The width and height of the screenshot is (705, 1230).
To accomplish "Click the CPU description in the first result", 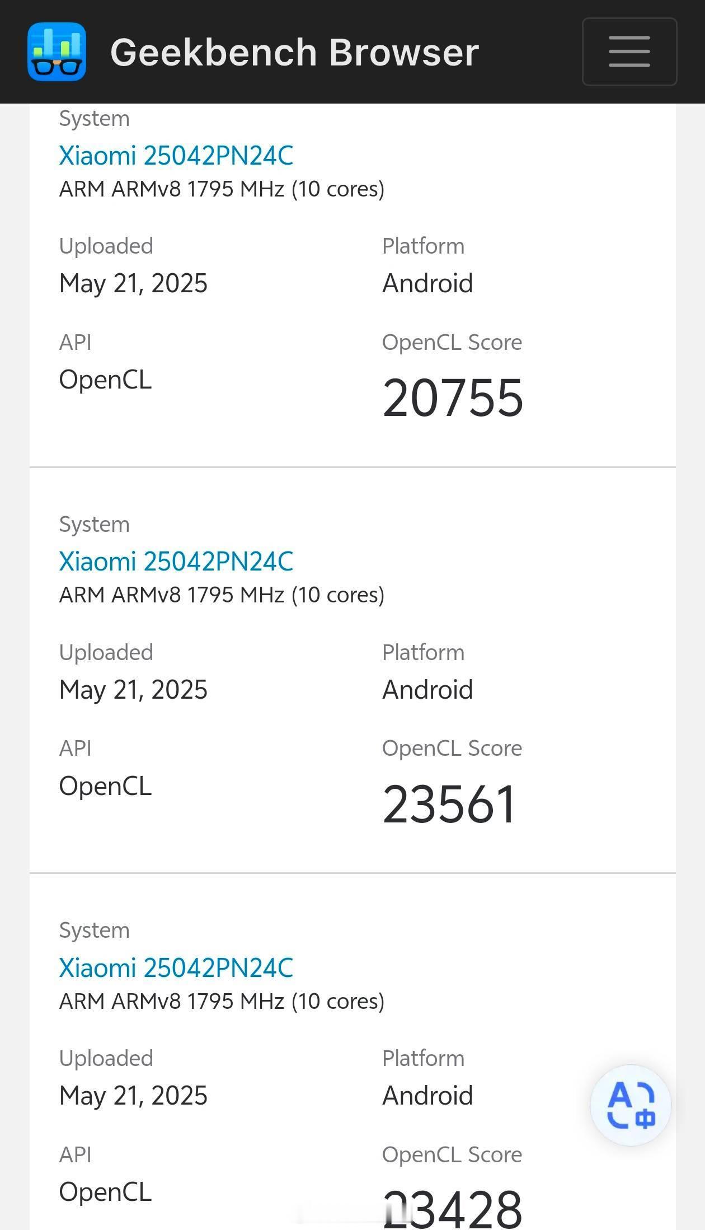I will click(222, 189).
